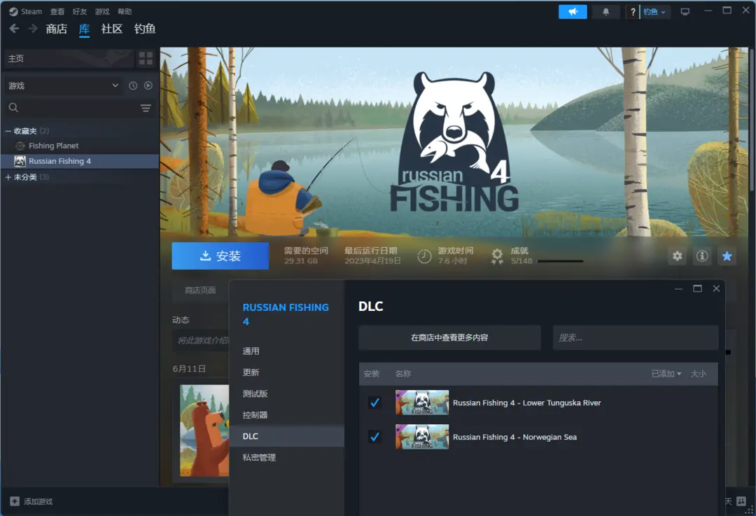This screenshot has height=516, width=756.
Task: Toggle the ready-to-play filter icon
Action: [148, 85]
